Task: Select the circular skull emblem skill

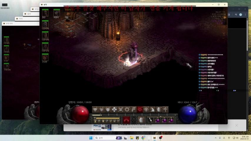Action: tap(146, 110)
